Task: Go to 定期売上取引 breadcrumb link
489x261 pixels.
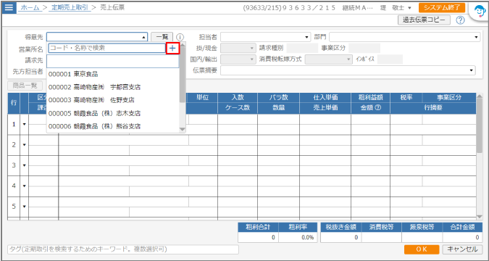Action: (70, 7)
